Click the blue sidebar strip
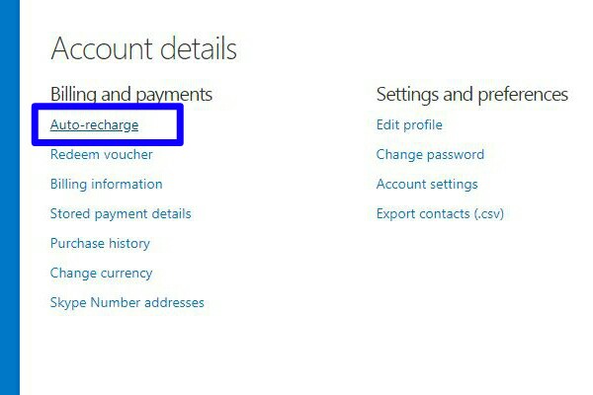Image resolution: width=593 pixels, height=395 pixels. (x=10, y=197)
